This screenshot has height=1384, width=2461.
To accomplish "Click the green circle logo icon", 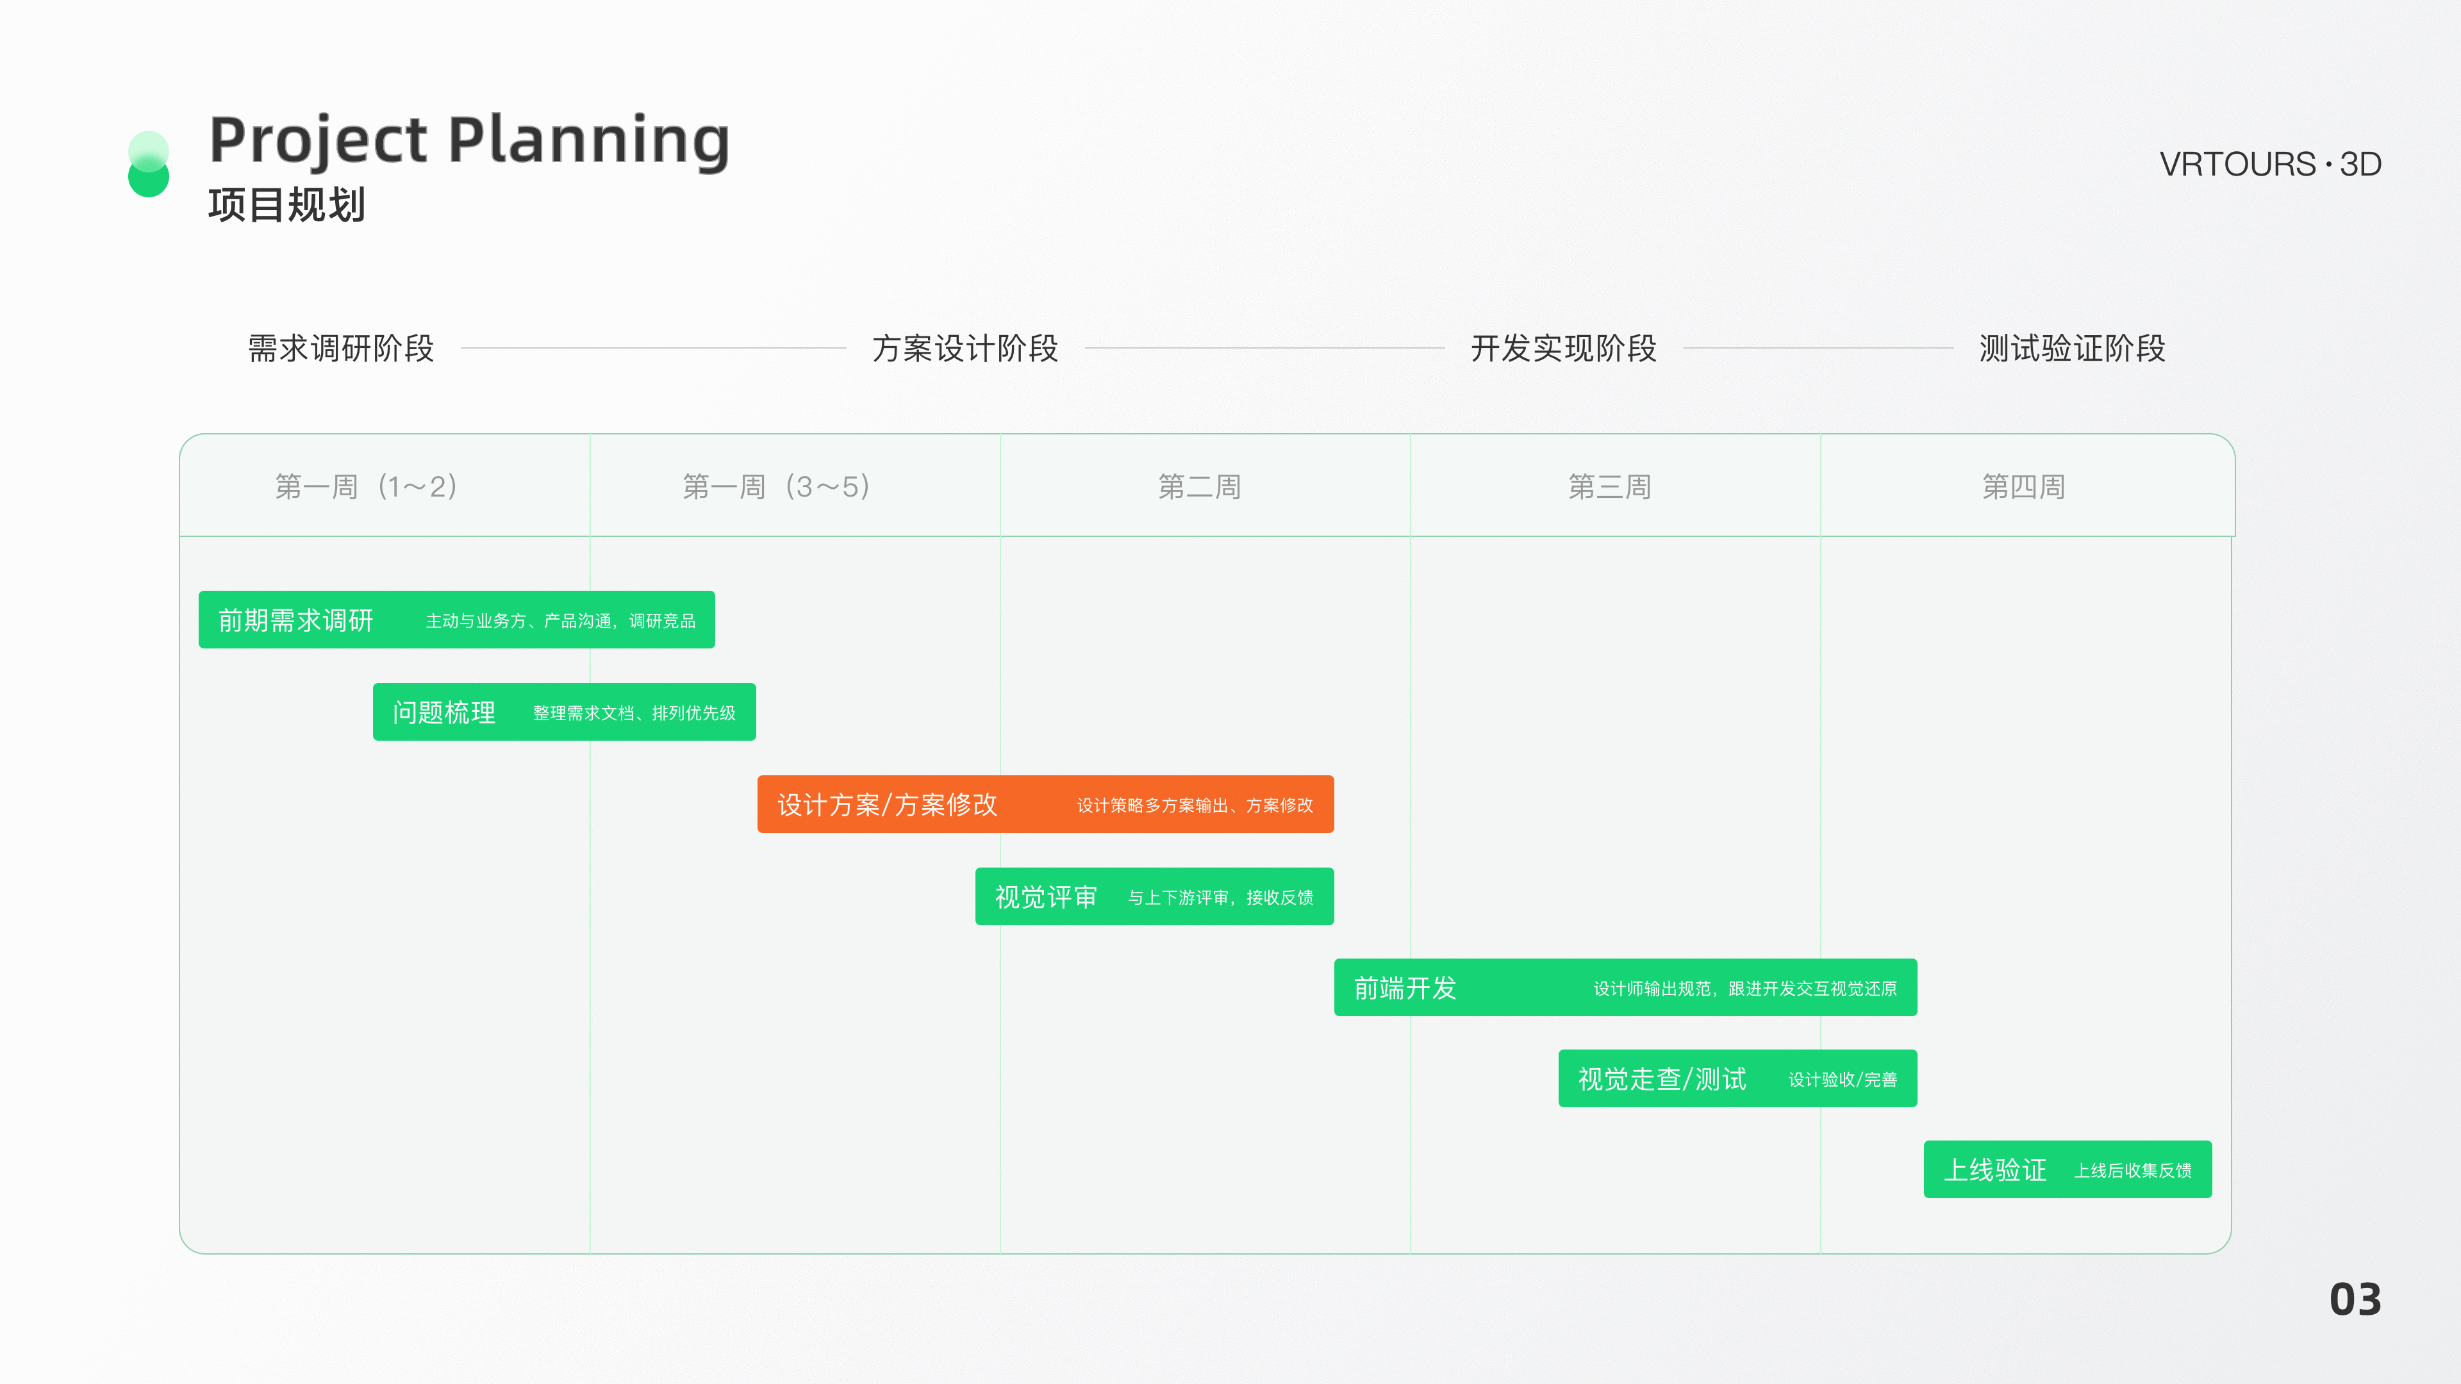I will point(148,164).
